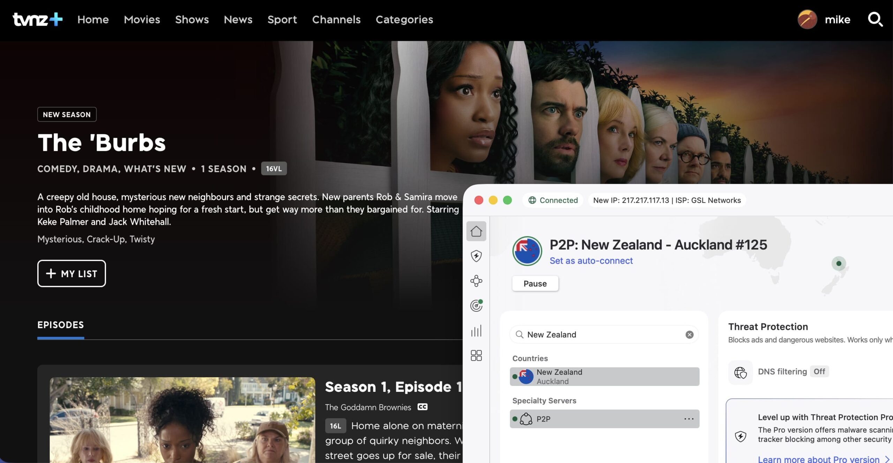Open the VPN home sidebar icon
The height and width of the screenshot is (463, 893).
click(476, 231)
